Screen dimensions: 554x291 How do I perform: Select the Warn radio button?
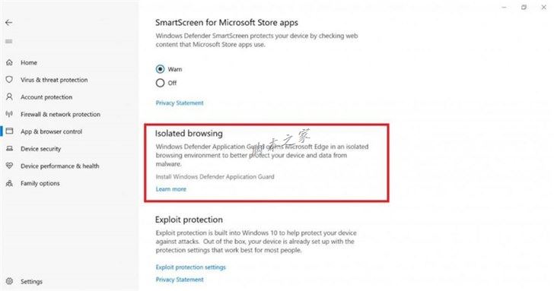tap(160, 69)
